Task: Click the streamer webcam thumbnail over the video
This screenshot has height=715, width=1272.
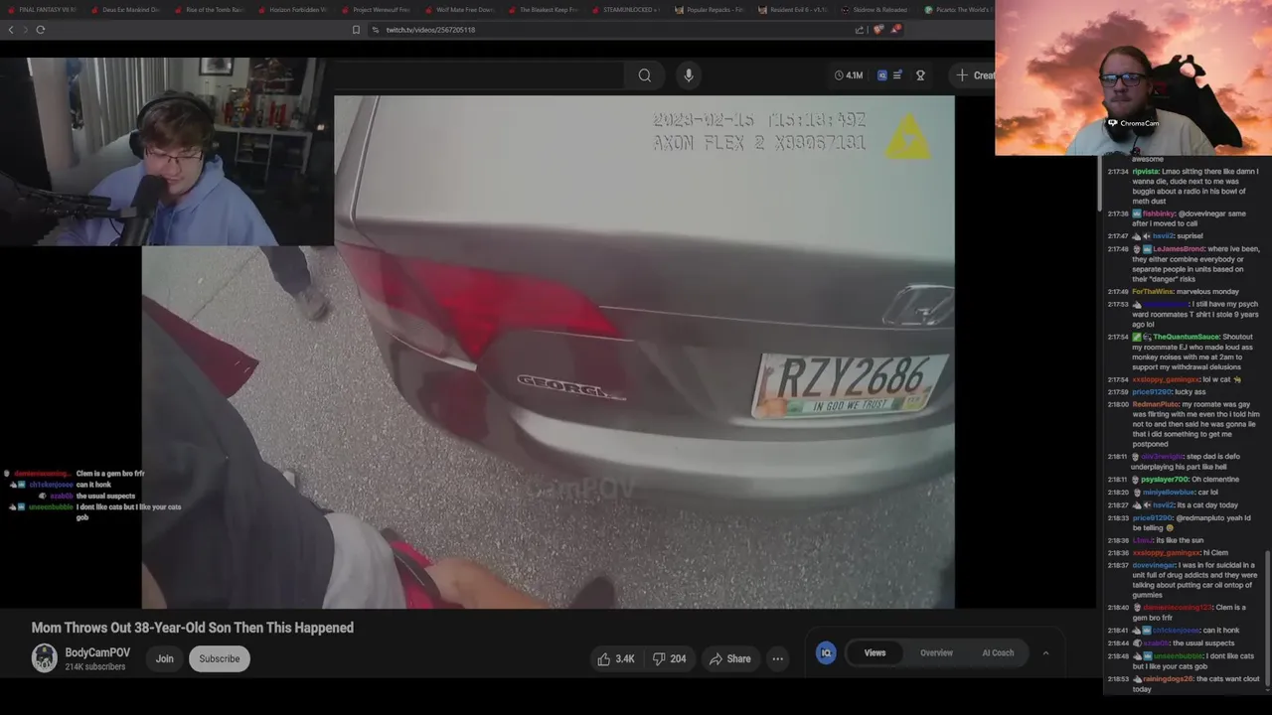Action: pyautogui.click(x=165, y=151)
